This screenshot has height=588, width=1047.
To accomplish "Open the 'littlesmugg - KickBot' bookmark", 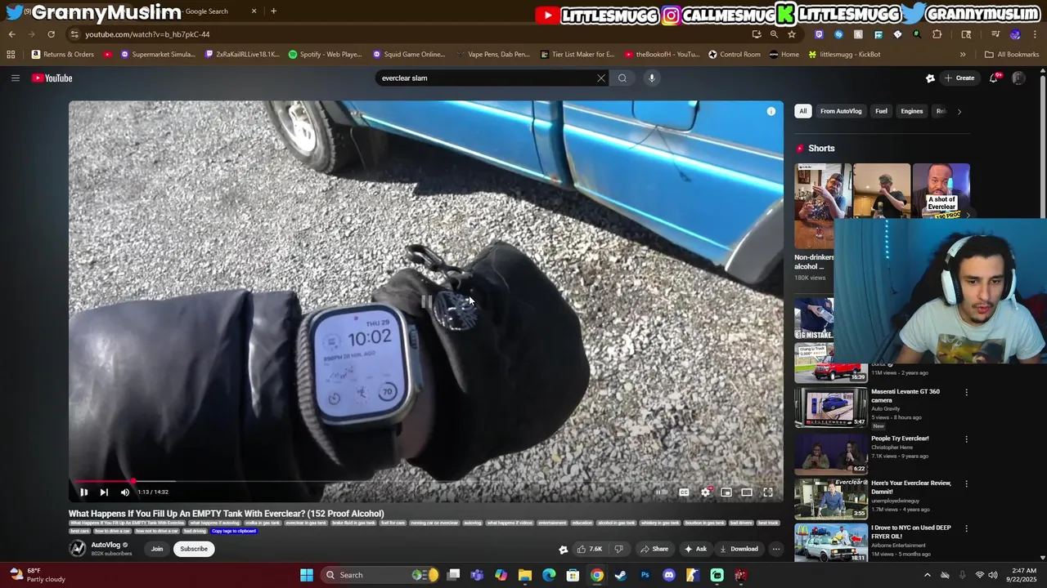I will point(844,55).
